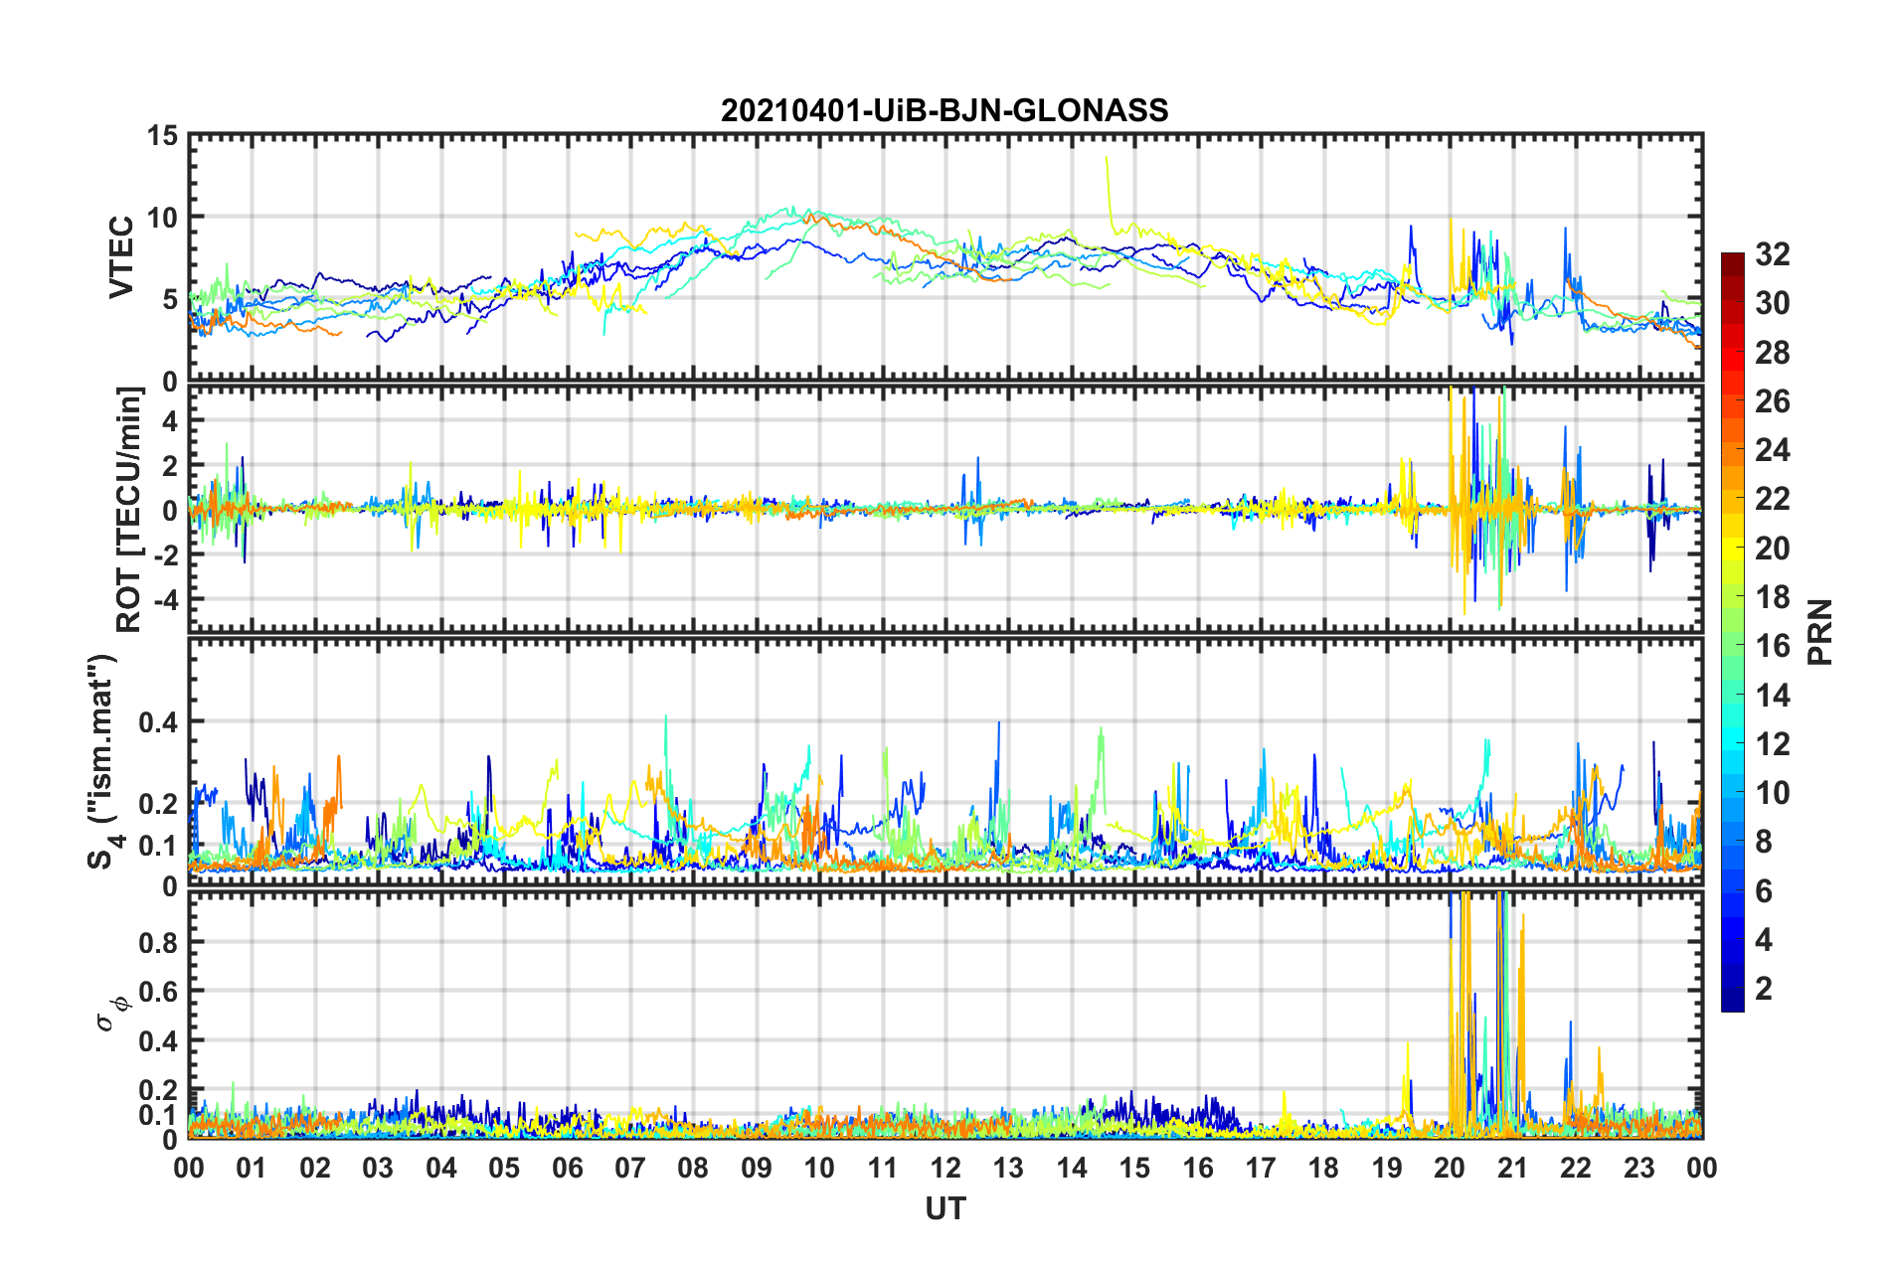Image resolution: width=1891 pixels, height=1264 pixels.
Task: Select colorbar tick label 26
Action: point(1772,401)
